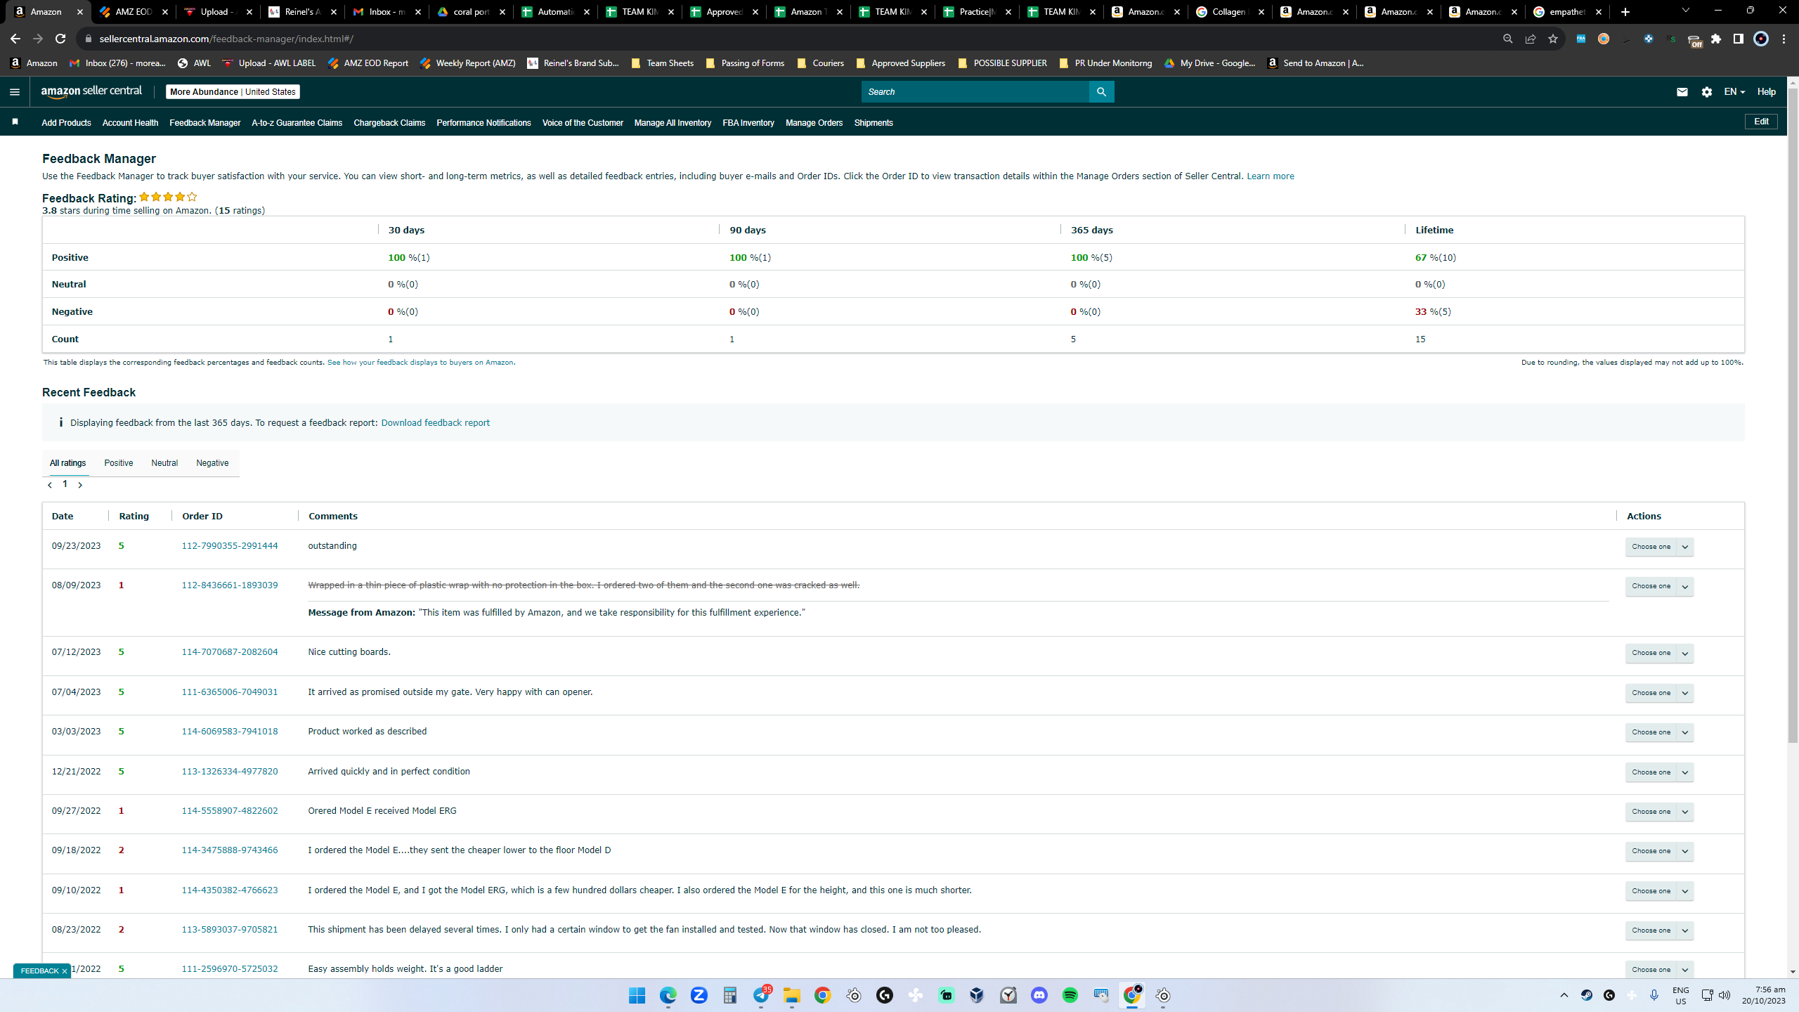This screenshot has height=1012, width=1799.
Task: Open the browser zoom magnifier icon
Action: 1508,39
